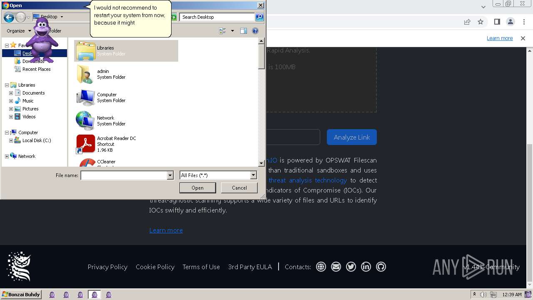533x300 pixels.
Task: Open the Twitter contact icon
Action: [x=351, y=267]
